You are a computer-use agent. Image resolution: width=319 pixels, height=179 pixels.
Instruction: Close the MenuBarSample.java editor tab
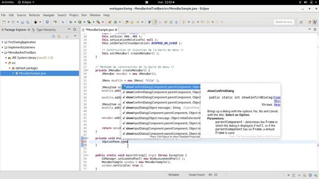[116, 30]
